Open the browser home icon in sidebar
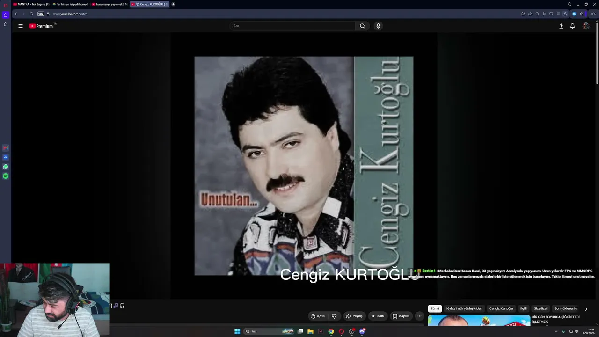The image size is (599, 337). [x=6, y=15]
